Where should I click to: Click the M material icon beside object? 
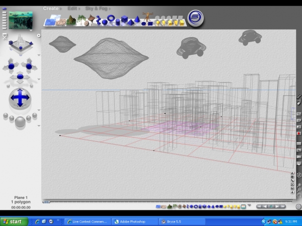292,188
